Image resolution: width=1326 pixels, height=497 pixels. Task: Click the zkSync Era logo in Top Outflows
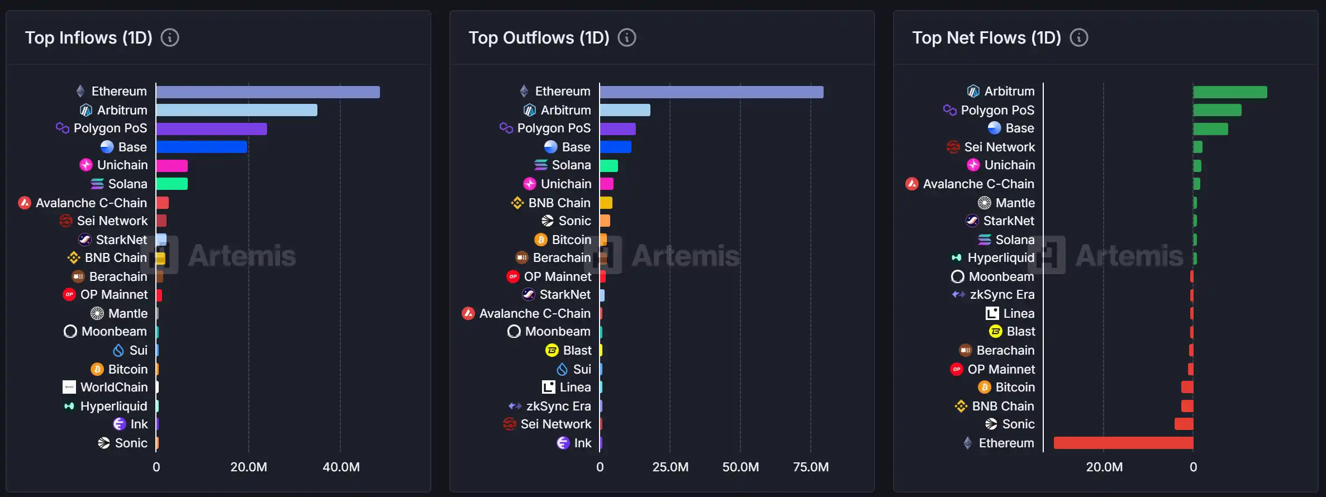[515, 406]
